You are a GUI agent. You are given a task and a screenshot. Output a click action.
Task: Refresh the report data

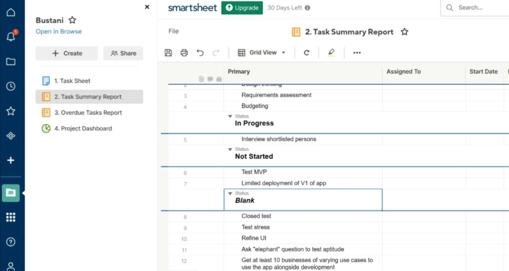click(x=306, y=53)
